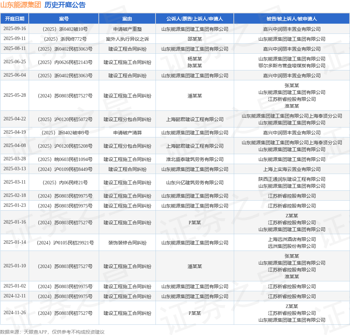The image size is (350, 335).
Task: Click defendant 上海上实海云置业有限公司
Action: pyautogui.click(x=292, y=169)
